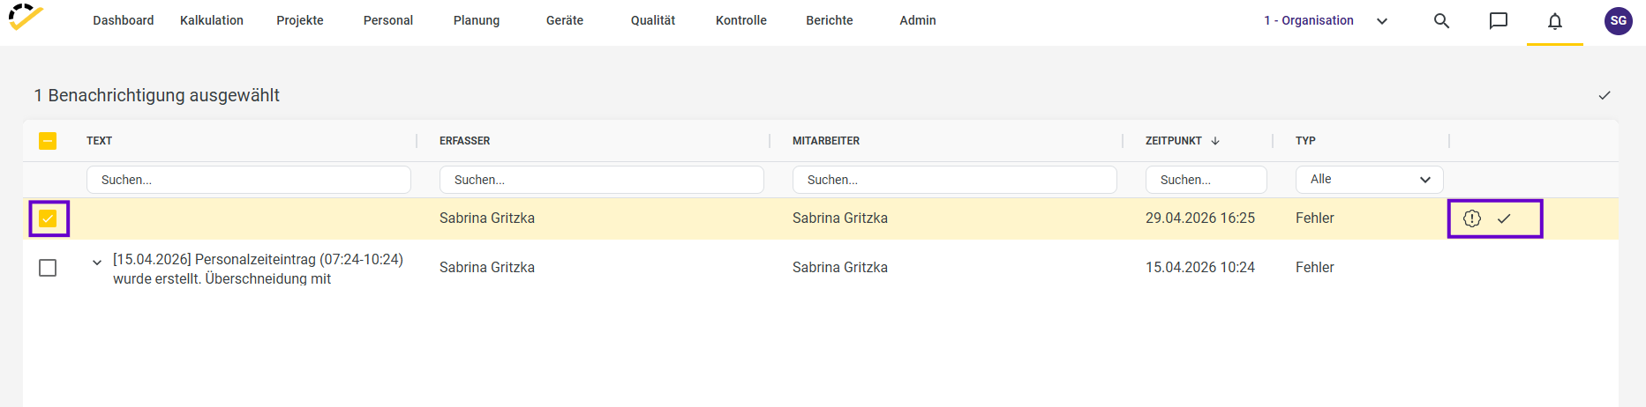This screenshot has width=1646, height=407.
Task: Click the Zeitpunkt sort arrow
Action: (1215, 141)
